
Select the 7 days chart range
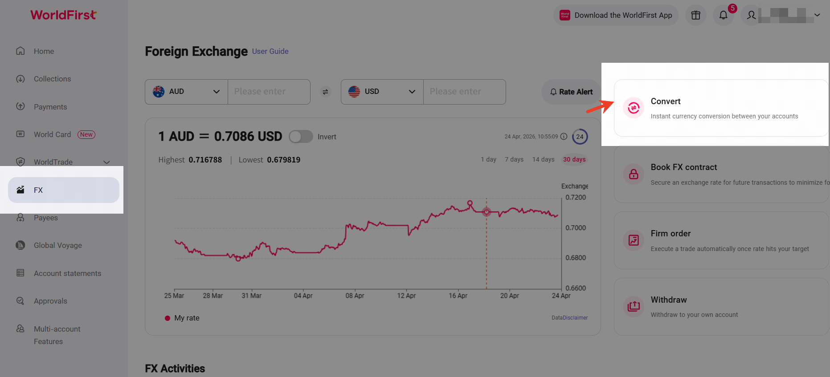[x=514, y=159]
